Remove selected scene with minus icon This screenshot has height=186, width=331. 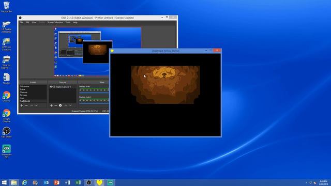(x=26, y=105)
